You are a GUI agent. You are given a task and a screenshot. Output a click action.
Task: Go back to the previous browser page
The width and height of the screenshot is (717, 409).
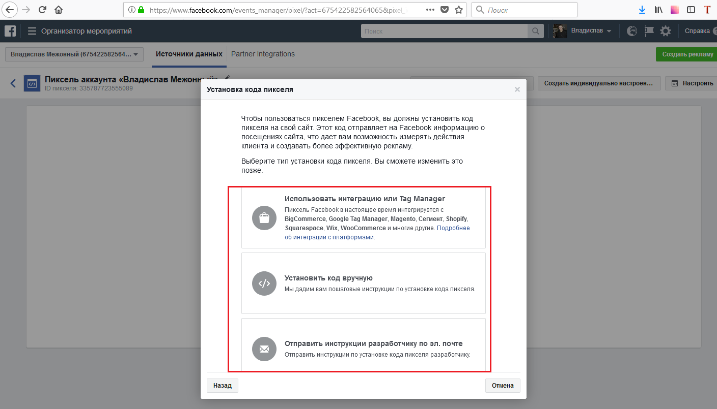point(10,10)
